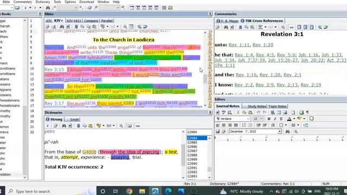
Task: Click the binoculars find icon in Editors date row
Action: (287, 132)
